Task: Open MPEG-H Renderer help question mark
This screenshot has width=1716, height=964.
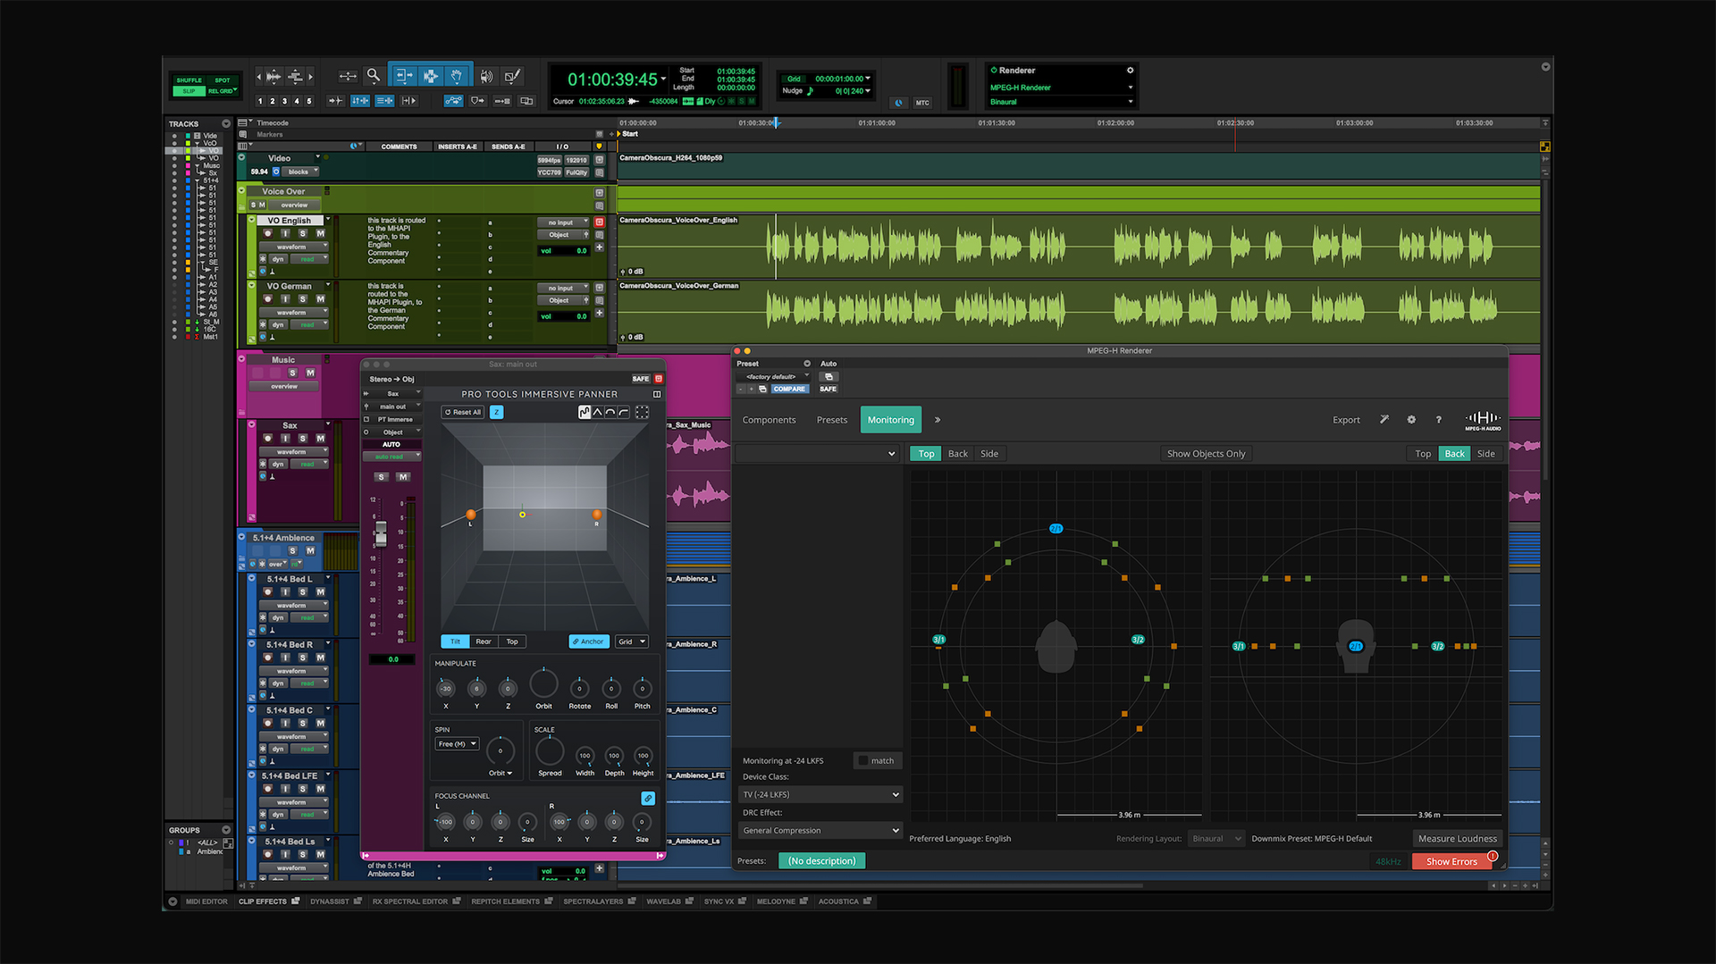Action: [1438, 420]
